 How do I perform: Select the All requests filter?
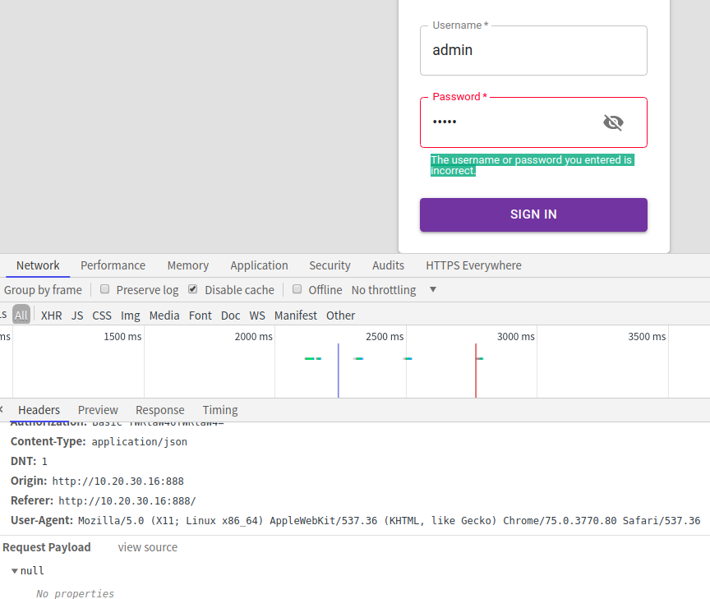coord(21,315)
